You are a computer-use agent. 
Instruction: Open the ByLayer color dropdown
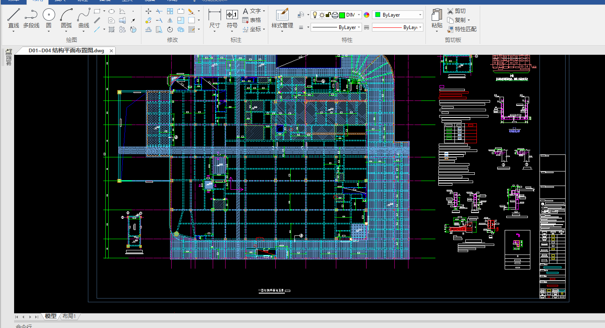pos(420,15)
